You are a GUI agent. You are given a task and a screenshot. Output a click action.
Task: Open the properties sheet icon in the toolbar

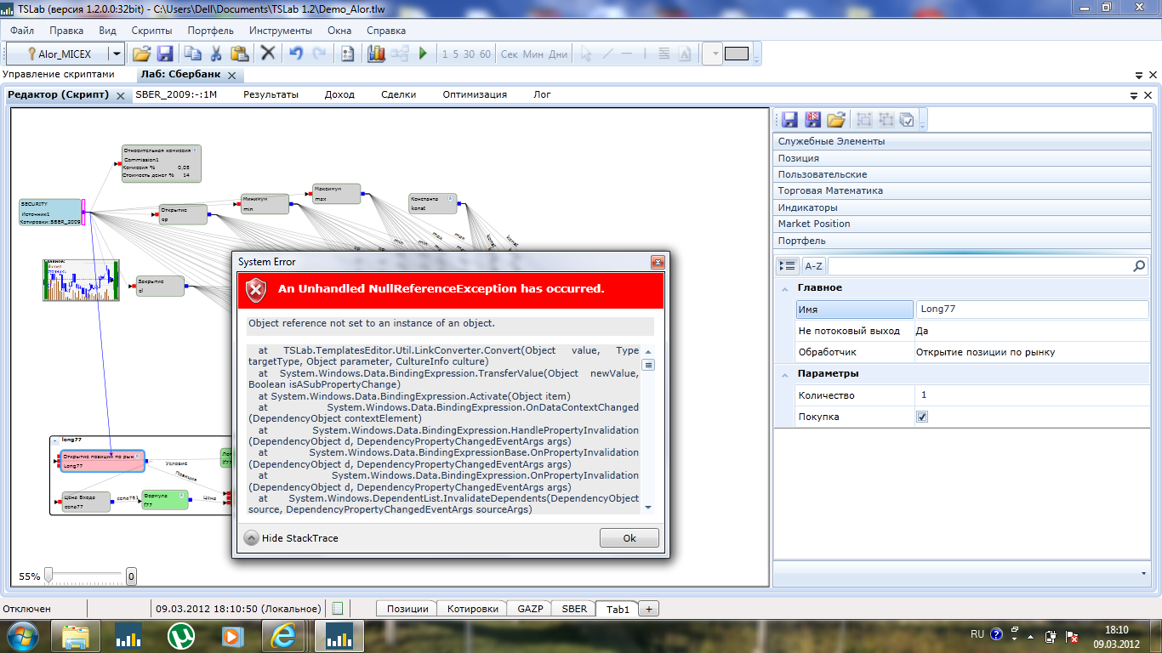tap(347, 54)
